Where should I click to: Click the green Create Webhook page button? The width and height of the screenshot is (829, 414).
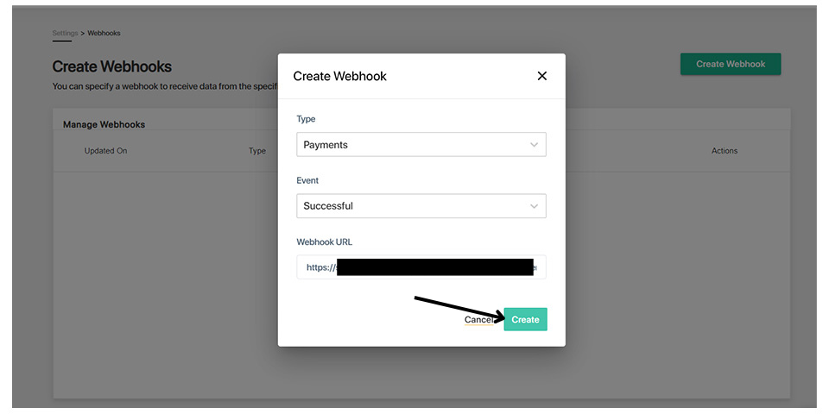click(730, 64)
